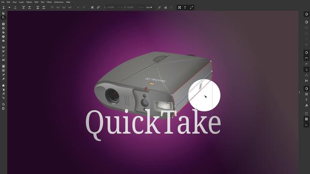Open the File menu
The image size is (310, 174).
3,2
